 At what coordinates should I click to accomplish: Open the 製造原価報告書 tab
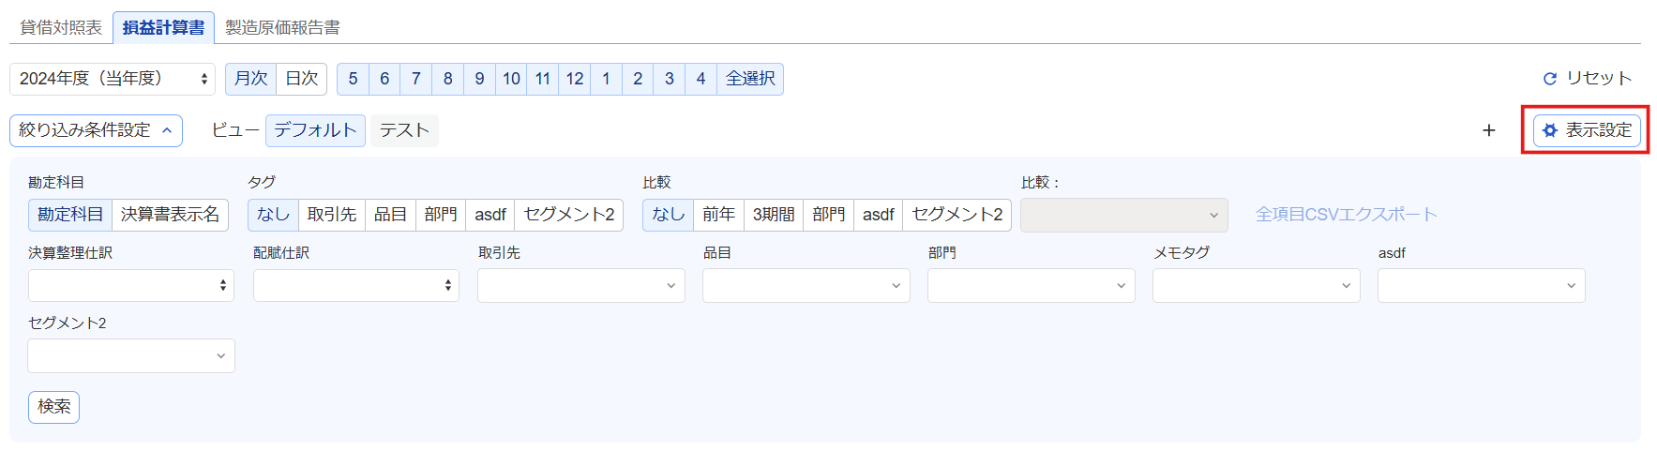pyautogui.click(x=282, y=27)
